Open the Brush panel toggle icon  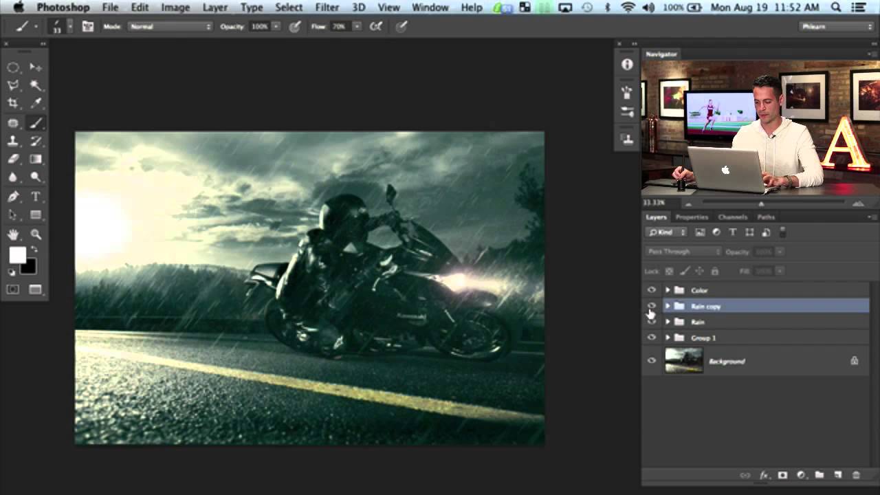[88, 26]
